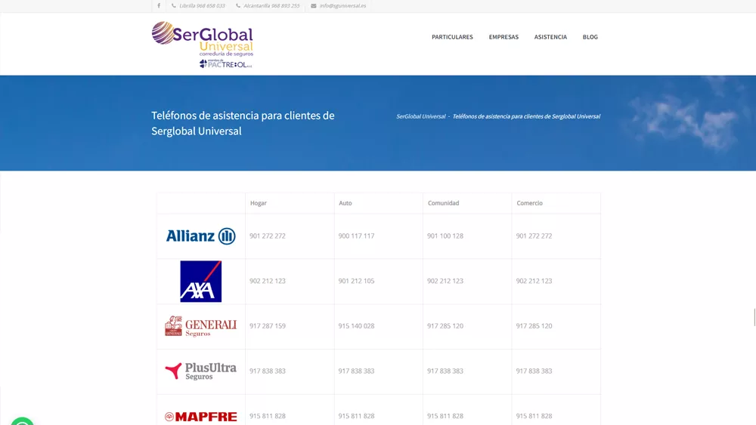Call Alcantarilla 968 893 255 link
Viewport: 756px width, 425px height.
(271, 6)
